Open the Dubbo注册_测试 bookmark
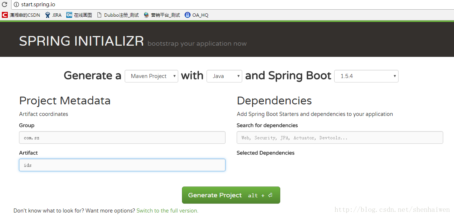Image resolution: width=454 pixels, height=217 pixels. 118,15
